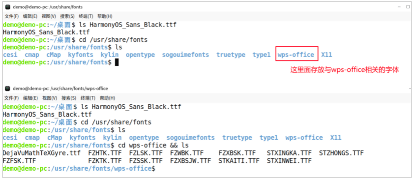This screenshot has height=180, width=415.
Task: Open 文件(F) menu in the top terminal
Action: coord(12,16)
